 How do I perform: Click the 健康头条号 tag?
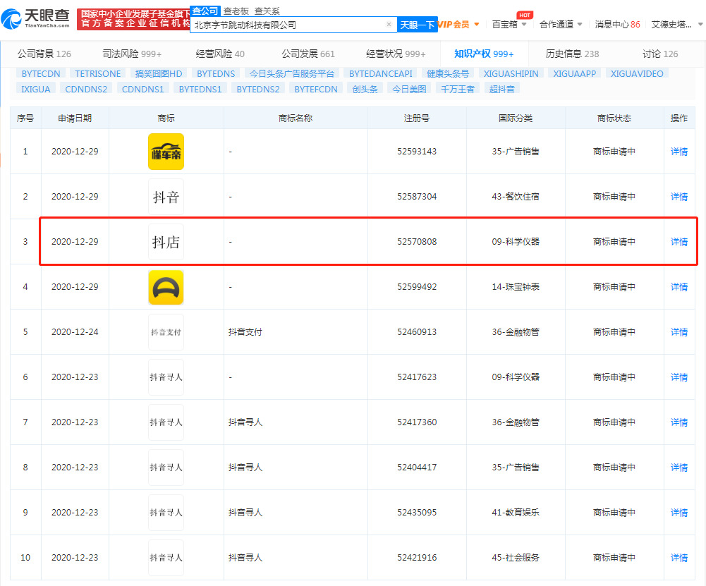448,73
